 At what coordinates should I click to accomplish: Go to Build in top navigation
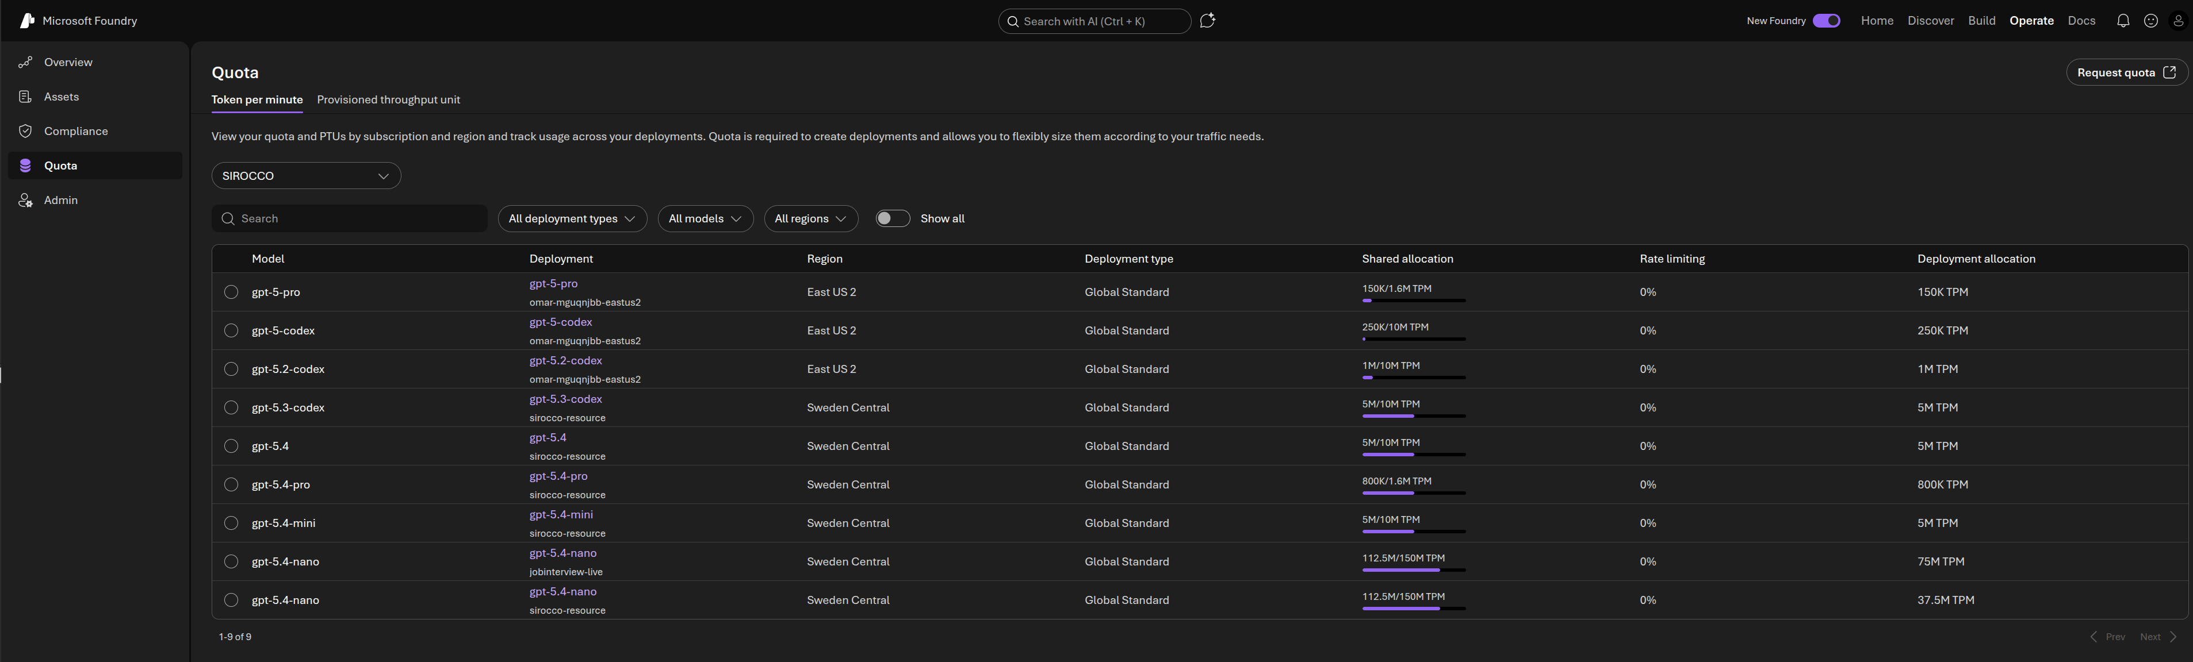click(1981, 21)
